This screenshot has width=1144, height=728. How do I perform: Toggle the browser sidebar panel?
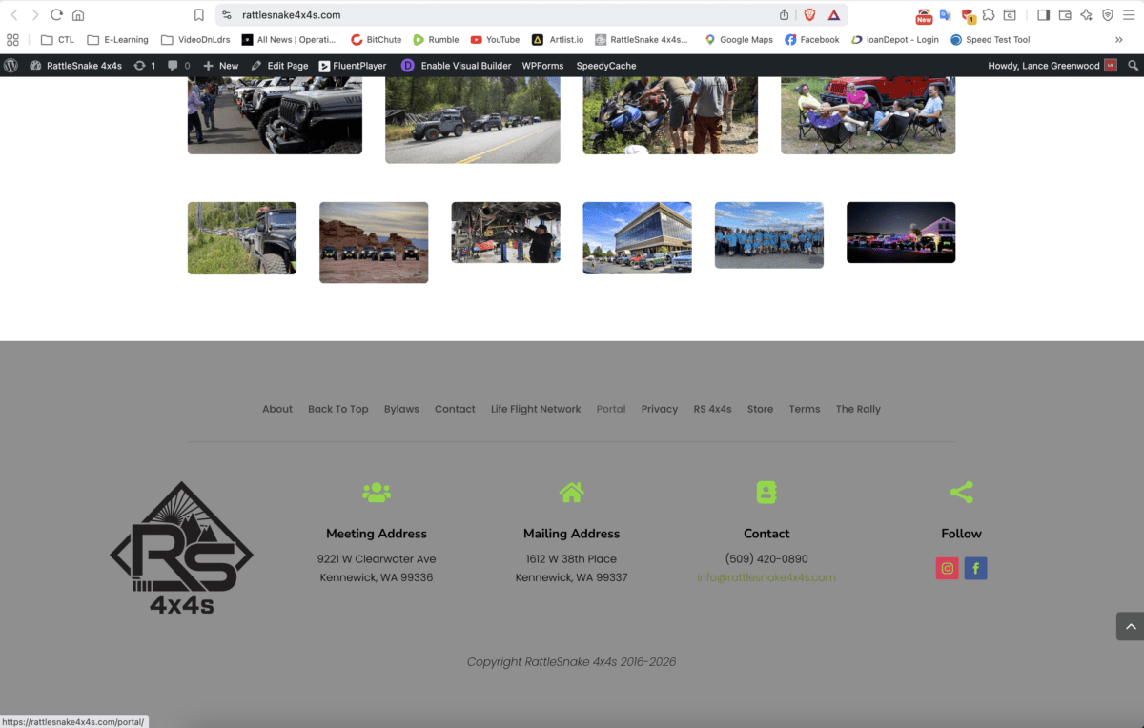coord(1043,15)
